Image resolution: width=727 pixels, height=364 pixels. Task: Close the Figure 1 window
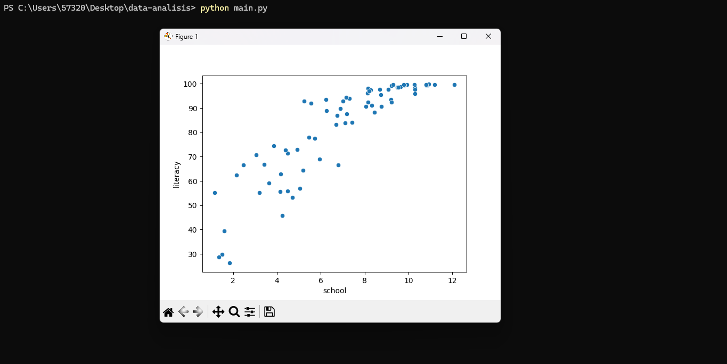(x=488, y=36)
